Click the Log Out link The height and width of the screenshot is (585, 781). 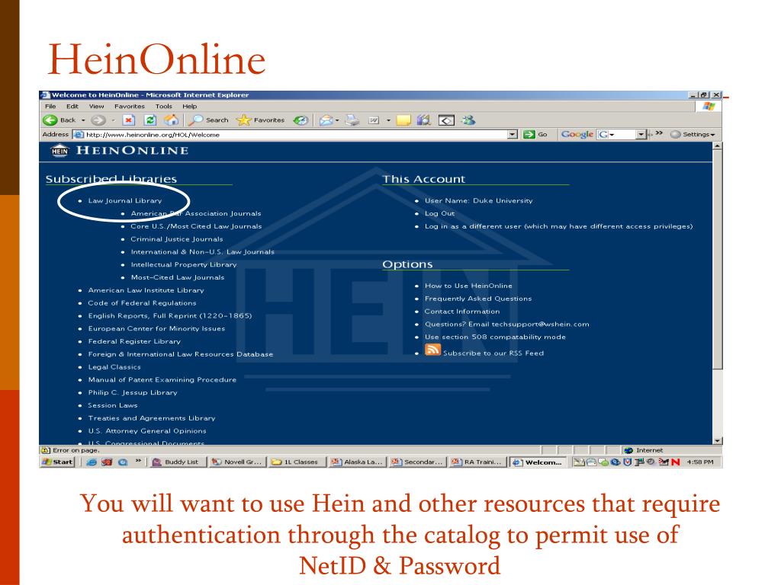pyautogui.click(x=440, y=213)
